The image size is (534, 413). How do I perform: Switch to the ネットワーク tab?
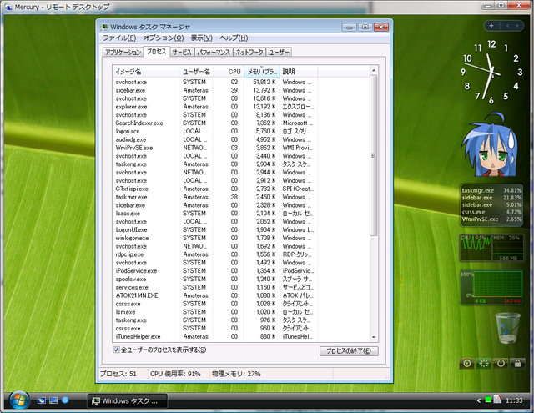click(x=249, y=52)
